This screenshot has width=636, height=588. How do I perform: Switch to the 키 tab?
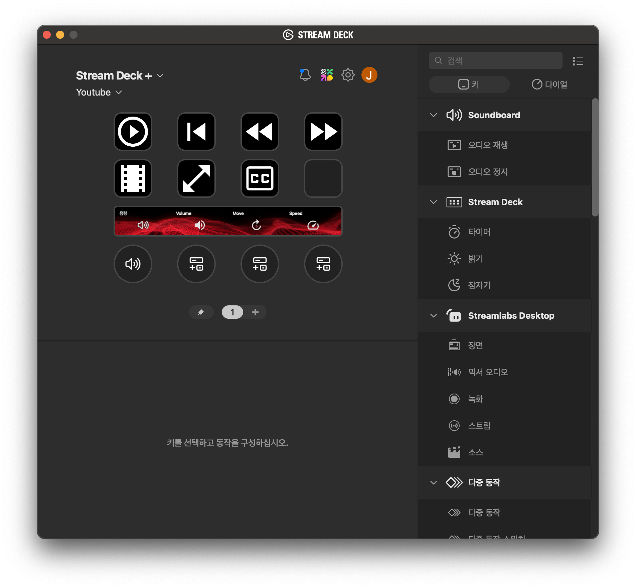pyautogui.click(x=469, y=84)
